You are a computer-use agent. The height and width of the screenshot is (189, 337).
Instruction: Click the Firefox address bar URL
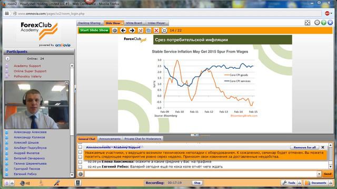click(x=51, y=14)
